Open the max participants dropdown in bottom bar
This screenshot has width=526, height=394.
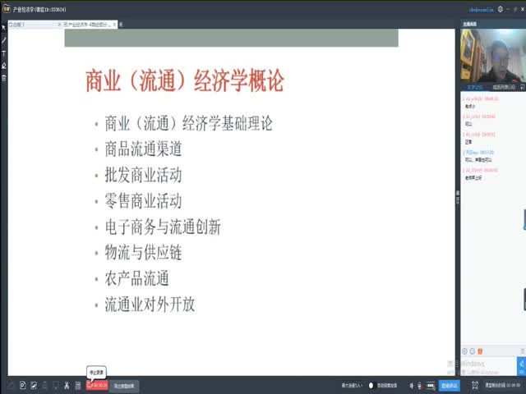(353, 386)
